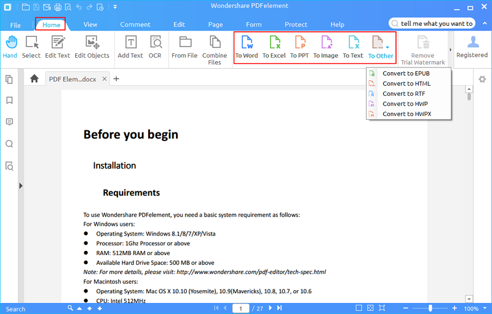Image resolution: width=492 pixels, height=314 pixels.
Task: Open file using folder icon in quick access bar
Action: click(x=26, y=7)
